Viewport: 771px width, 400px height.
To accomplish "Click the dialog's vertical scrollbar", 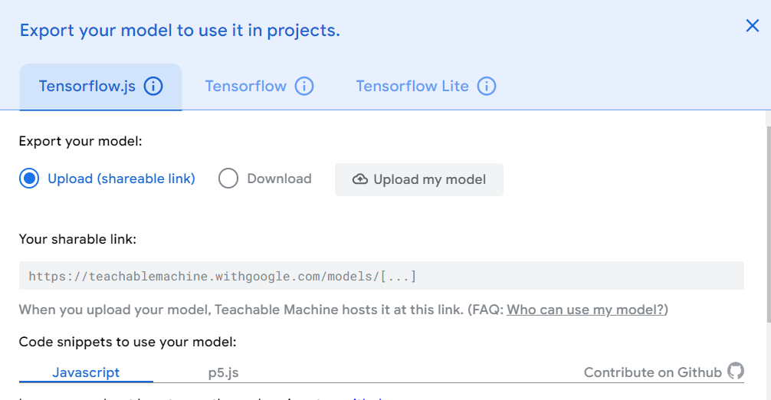I will pos(768,224).
